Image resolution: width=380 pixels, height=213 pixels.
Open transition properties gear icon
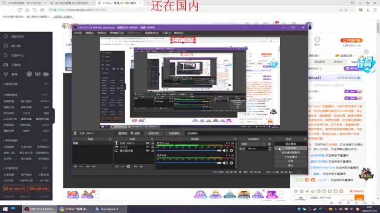coord(269,144)
